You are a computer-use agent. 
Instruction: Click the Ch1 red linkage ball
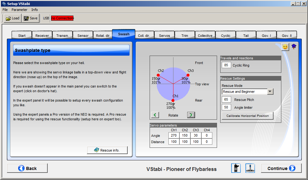[x=173, y=100]
